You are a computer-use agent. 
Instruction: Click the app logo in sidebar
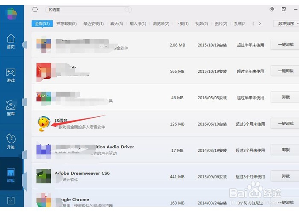(x=12, y=14)
